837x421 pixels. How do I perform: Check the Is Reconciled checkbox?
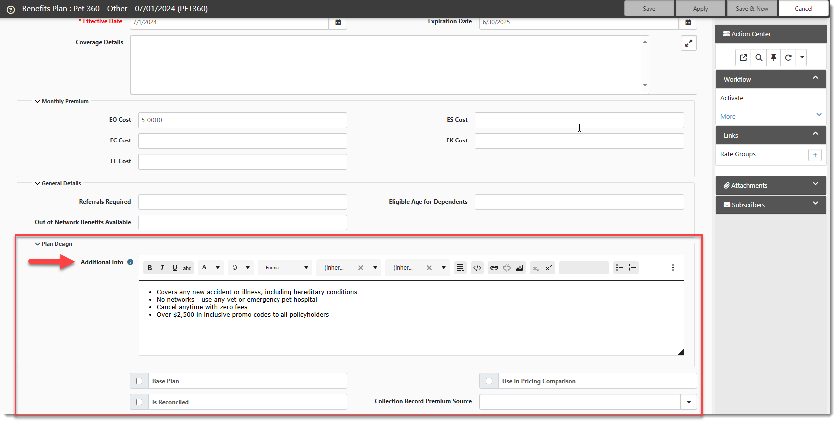(x=139, y=402)
